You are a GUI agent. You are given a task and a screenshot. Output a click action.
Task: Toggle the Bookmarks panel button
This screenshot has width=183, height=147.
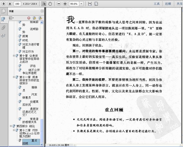(3, 19)
